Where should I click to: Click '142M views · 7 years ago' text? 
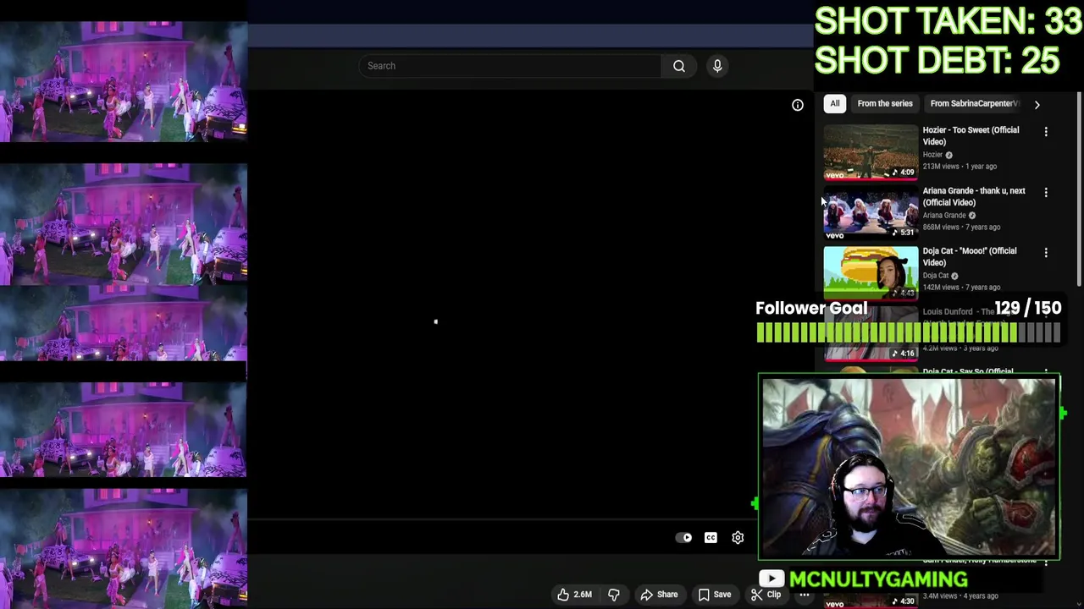pos(961,287)
